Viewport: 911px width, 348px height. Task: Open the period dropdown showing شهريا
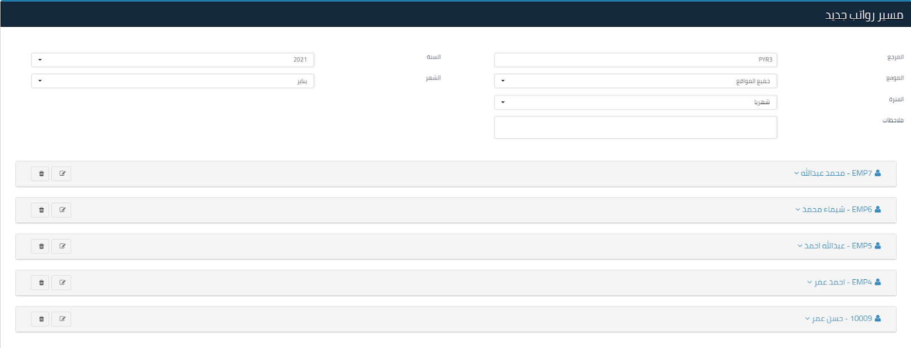(x=635, y=102)
